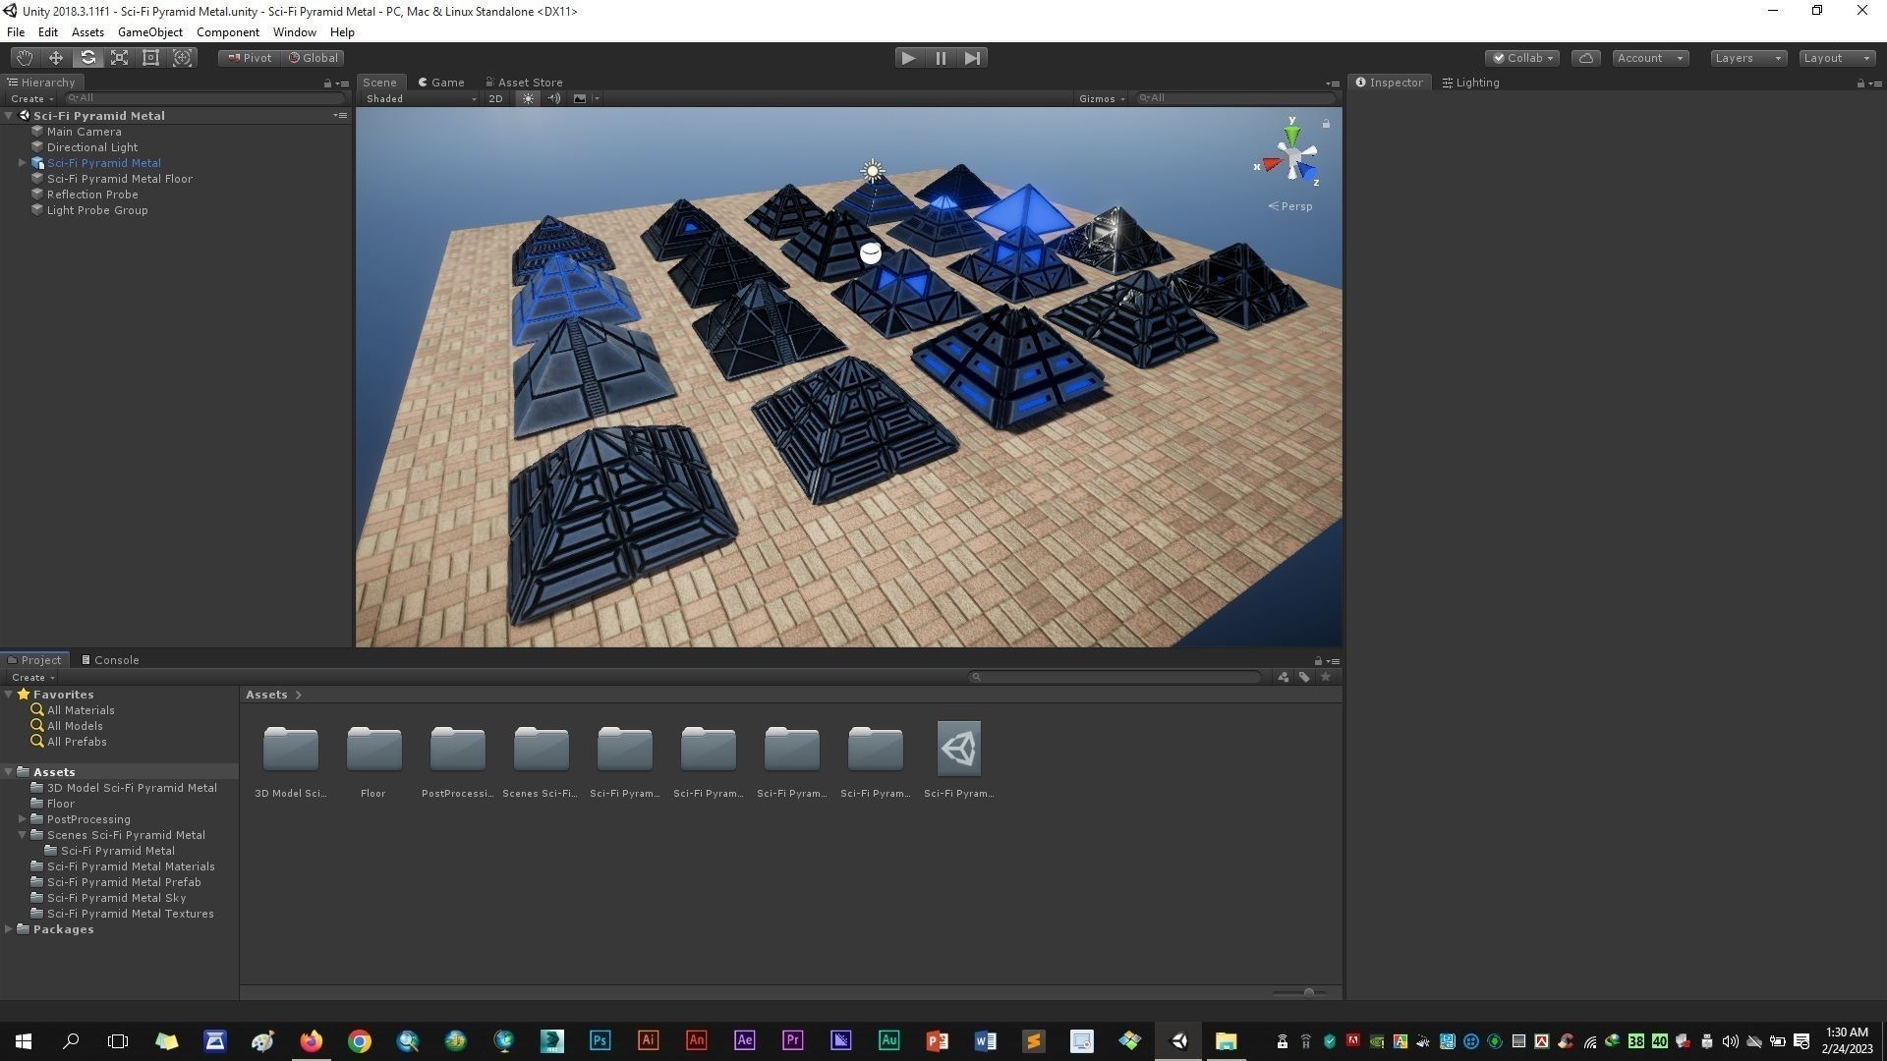This screenshot has height=1061, width=1887.
Task: Open cloud services icon
Action: click(1585, 58)
